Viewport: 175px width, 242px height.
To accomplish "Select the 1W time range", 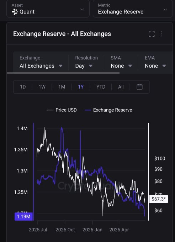I will [x=42, y=87].
